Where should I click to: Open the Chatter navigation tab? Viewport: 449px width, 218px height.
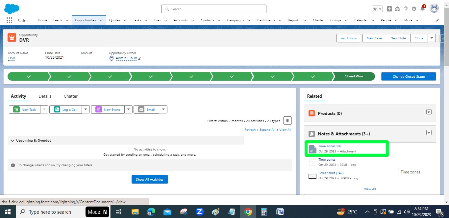(x=318, y=20)
